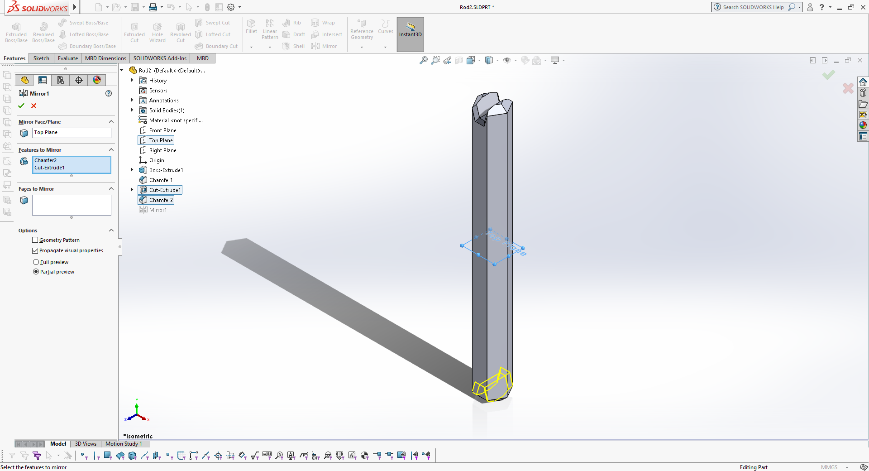The image size is (869, 471).
Task: Switch to the Motion Study 1 tab
Action: click(124, 444)
